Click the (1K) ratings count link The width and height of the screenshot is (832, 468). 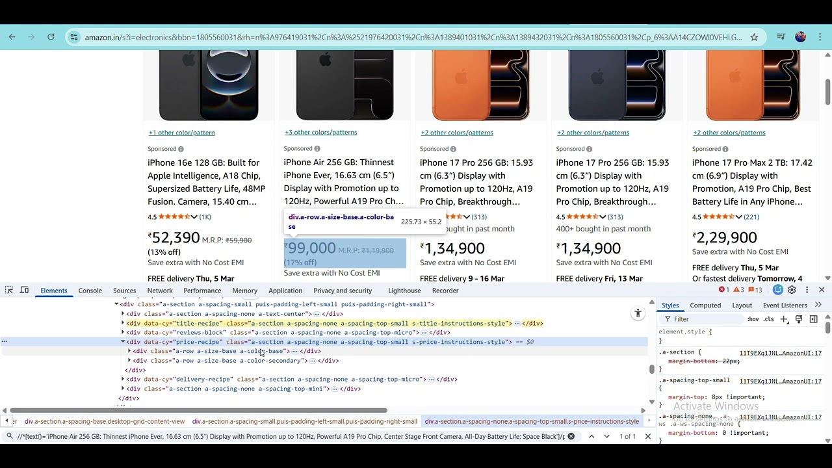click(205, 217)
